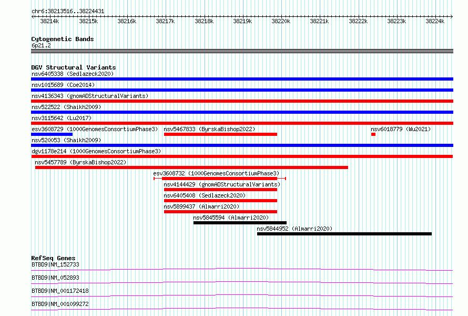The image size is (468, 316).
Task: Open transcript BTBD9|NM_001172418
Action: [x=60, y=291]
